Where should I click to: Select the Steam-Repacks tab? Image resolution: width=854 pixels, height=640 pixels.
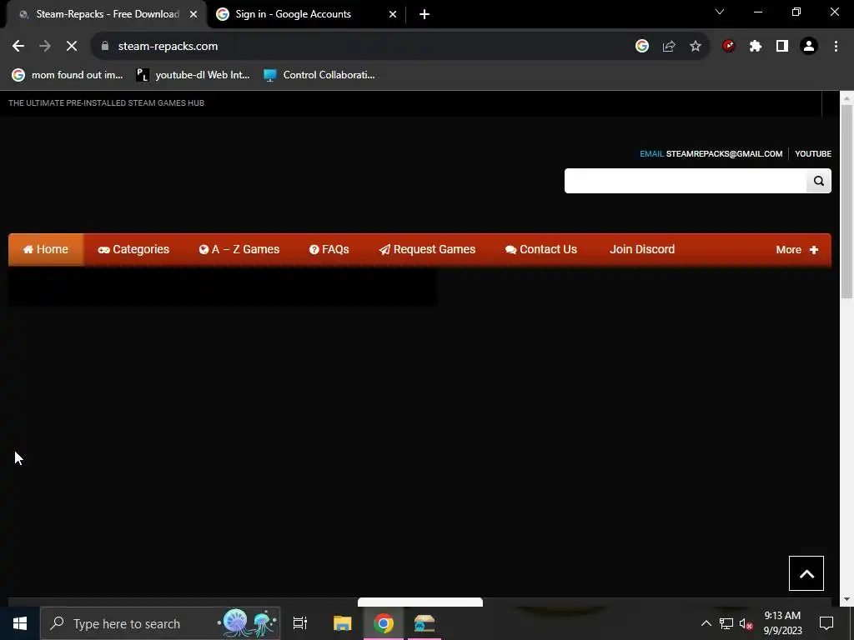click(x=108, y=14)
